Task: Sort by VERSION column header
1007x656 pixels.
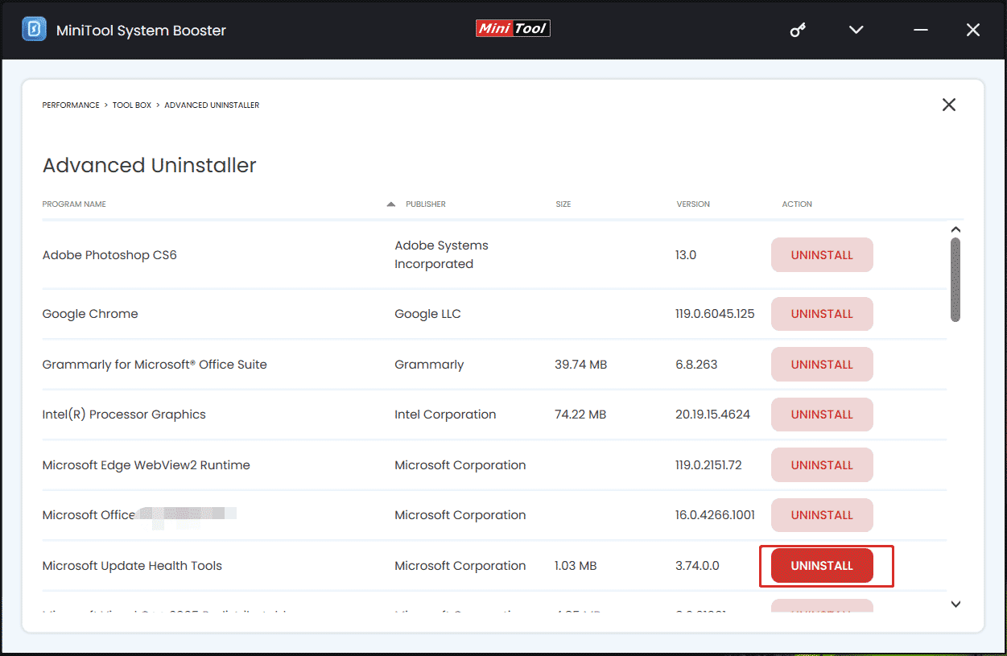Action: [x=693, y=204]
